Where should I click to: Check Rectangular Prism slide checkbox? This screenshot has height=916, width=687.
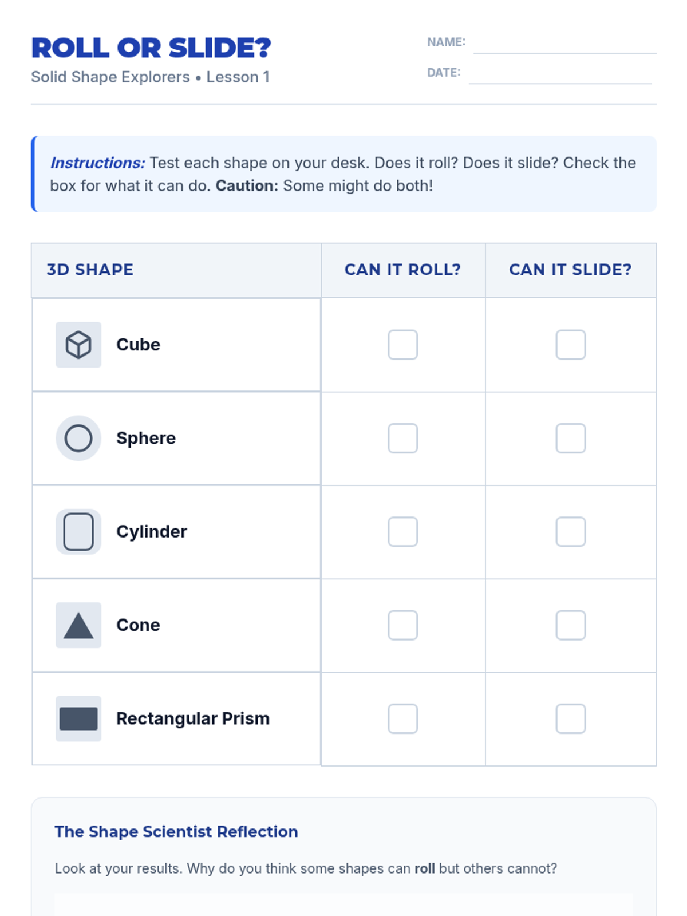point(570,718)
